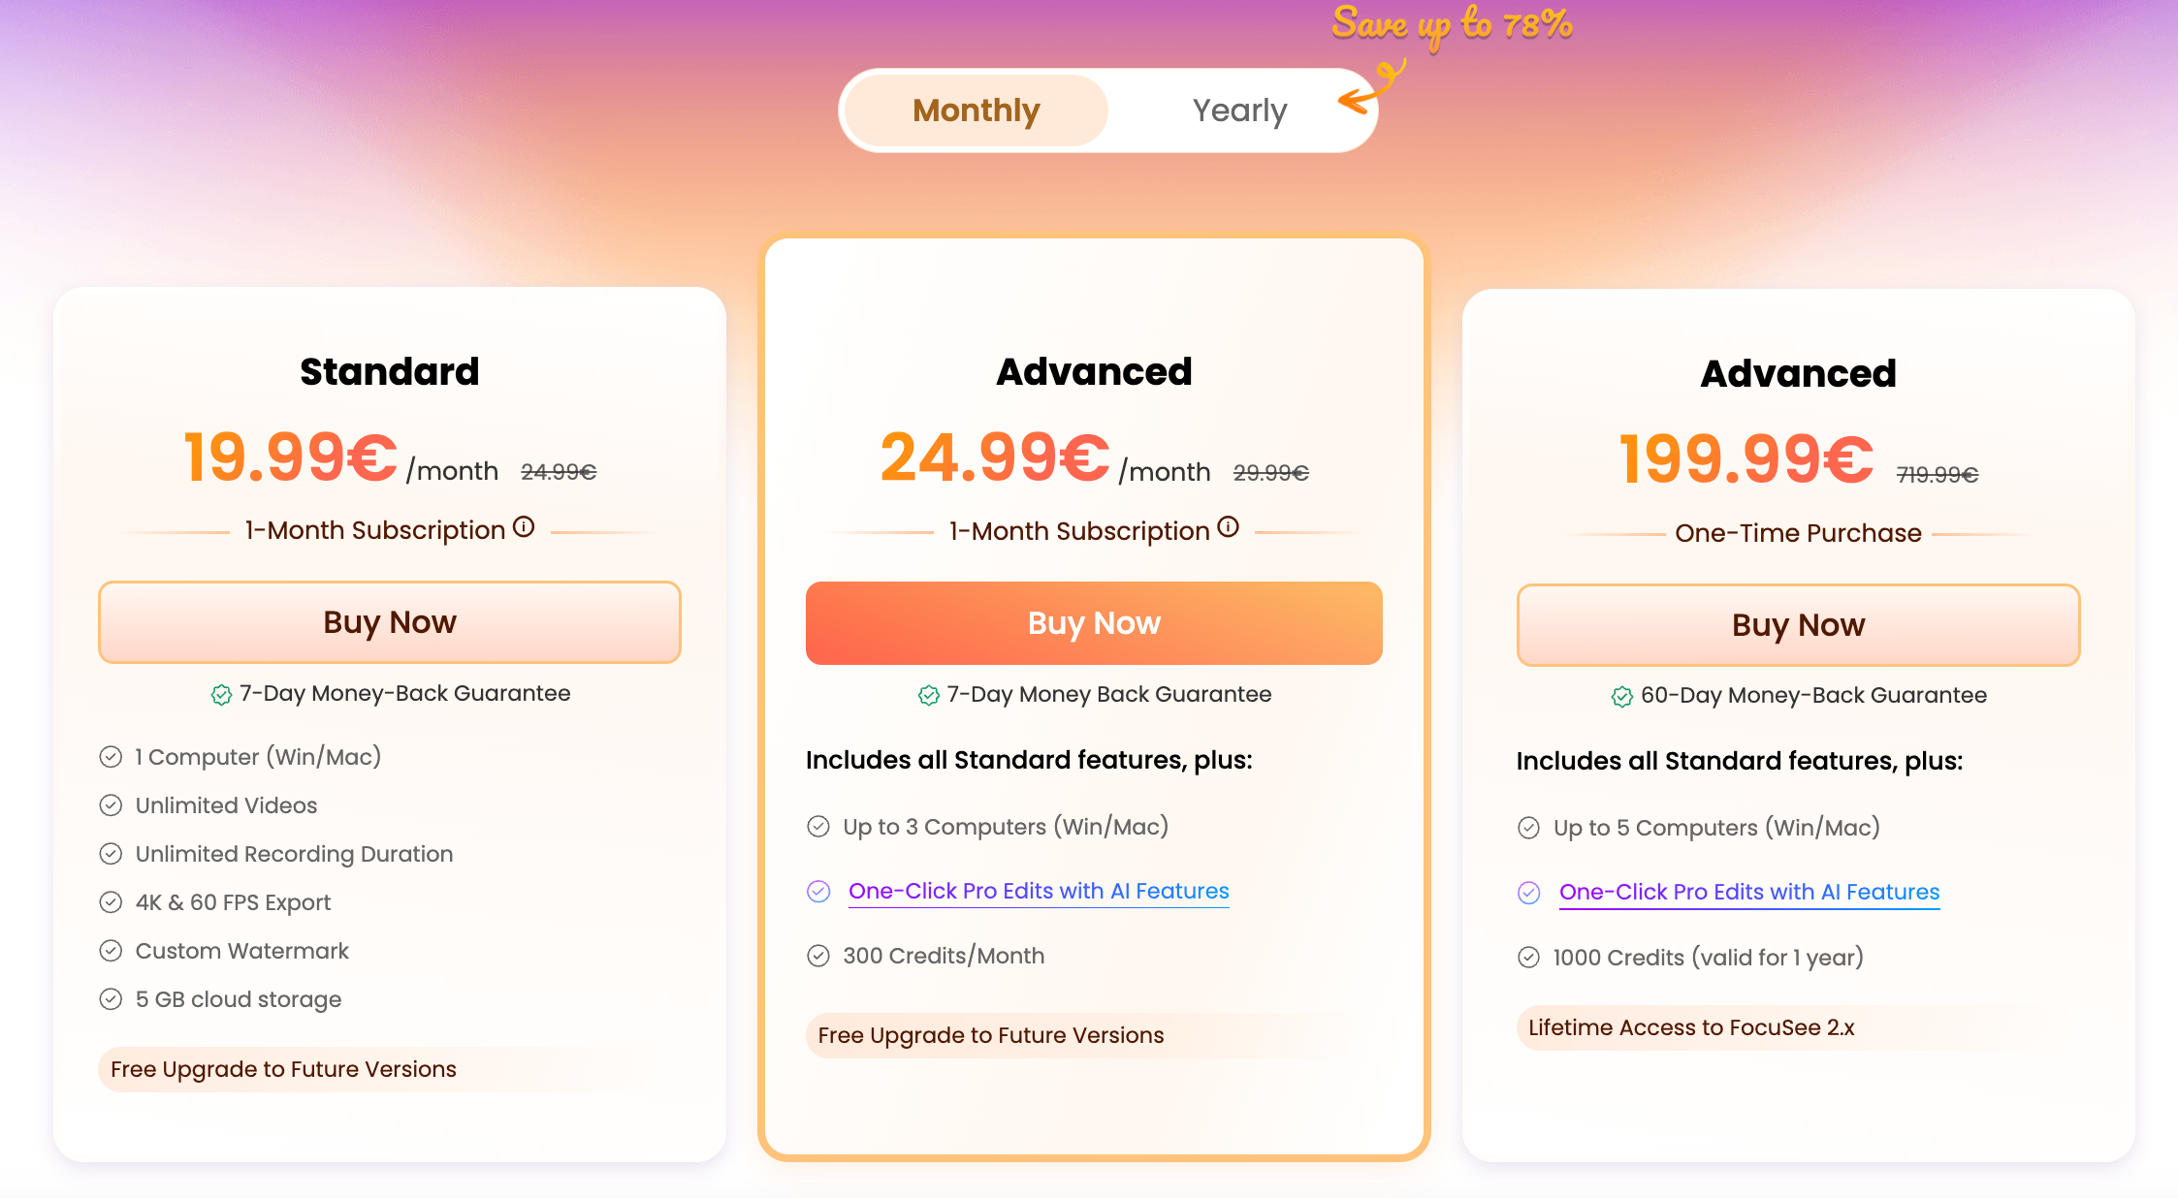Click the Save up to 78% text
The image size is (2178, 1198).
coord(1452,24)
